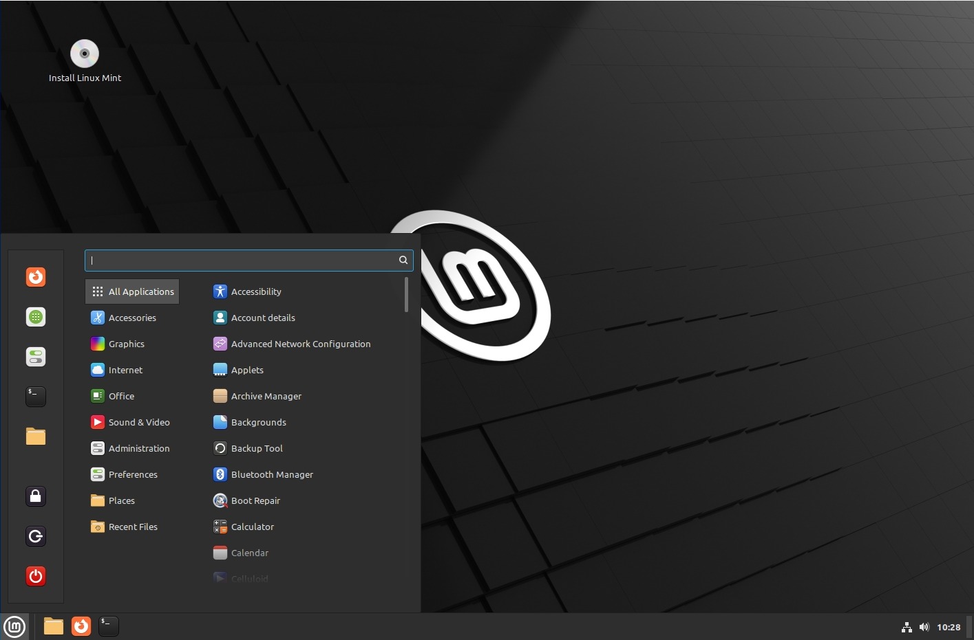Open the Recent Files category
974x640 pixels.
click(132, 527)
